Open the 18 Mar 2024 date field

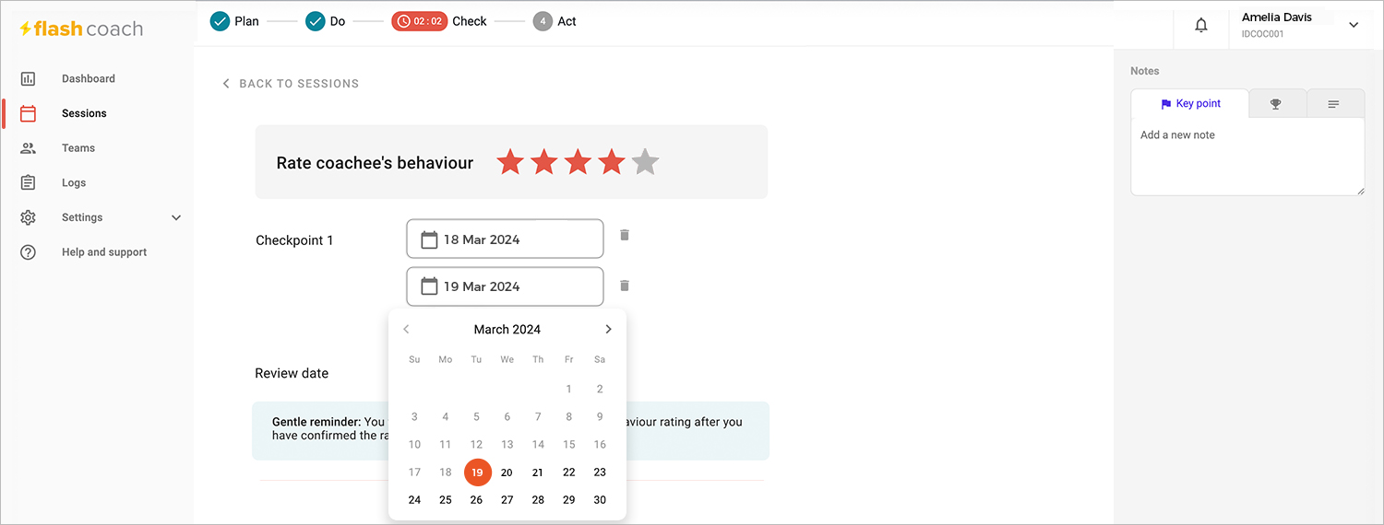505,239
